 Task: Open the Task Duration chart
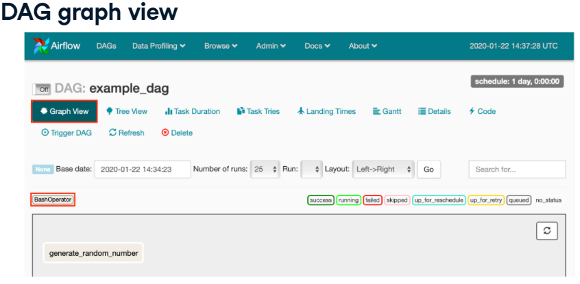[x=193, y=111]
